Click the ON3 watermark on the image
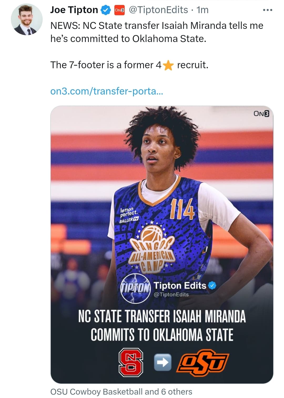 pos(261,113)
